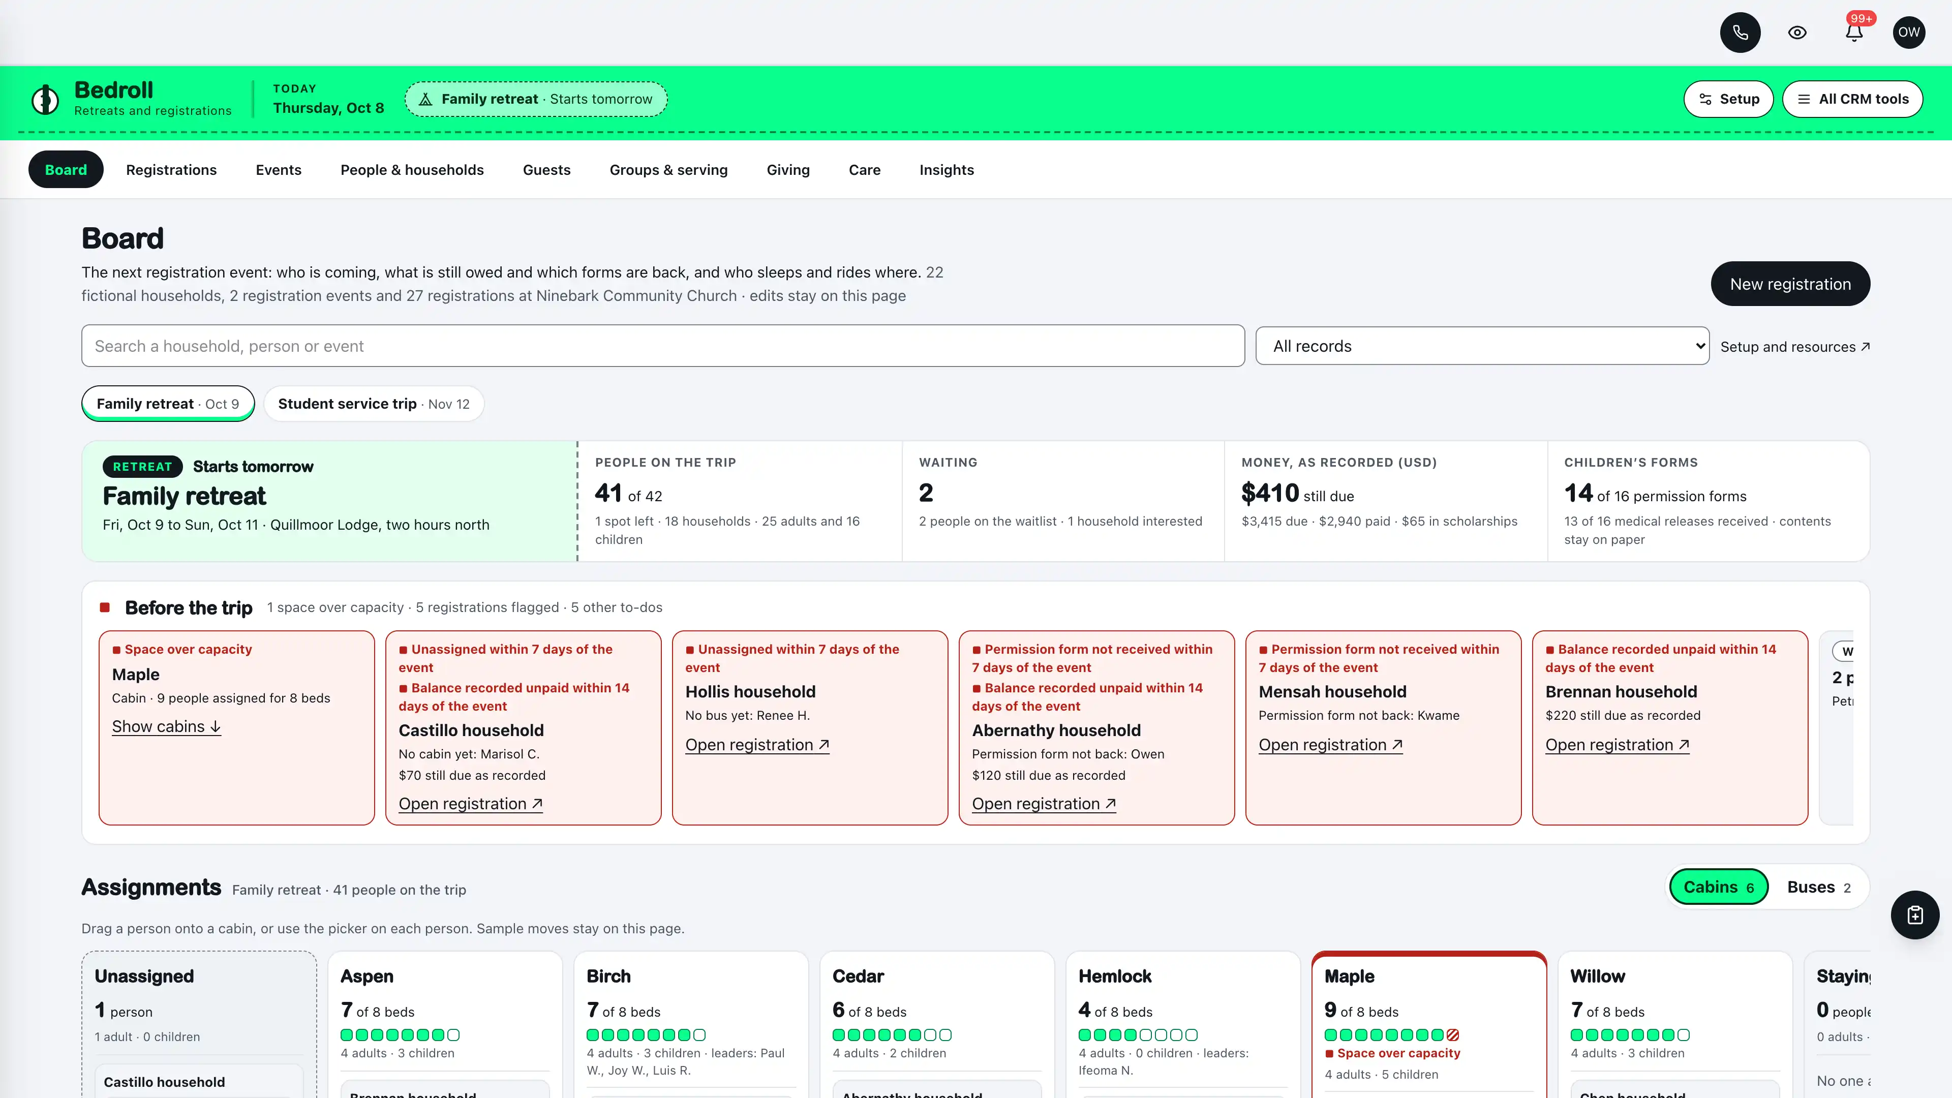Select Family retreat Oct 9 event chip
This screenshot has width=1952, height=1098.
[x=168, y=404]
